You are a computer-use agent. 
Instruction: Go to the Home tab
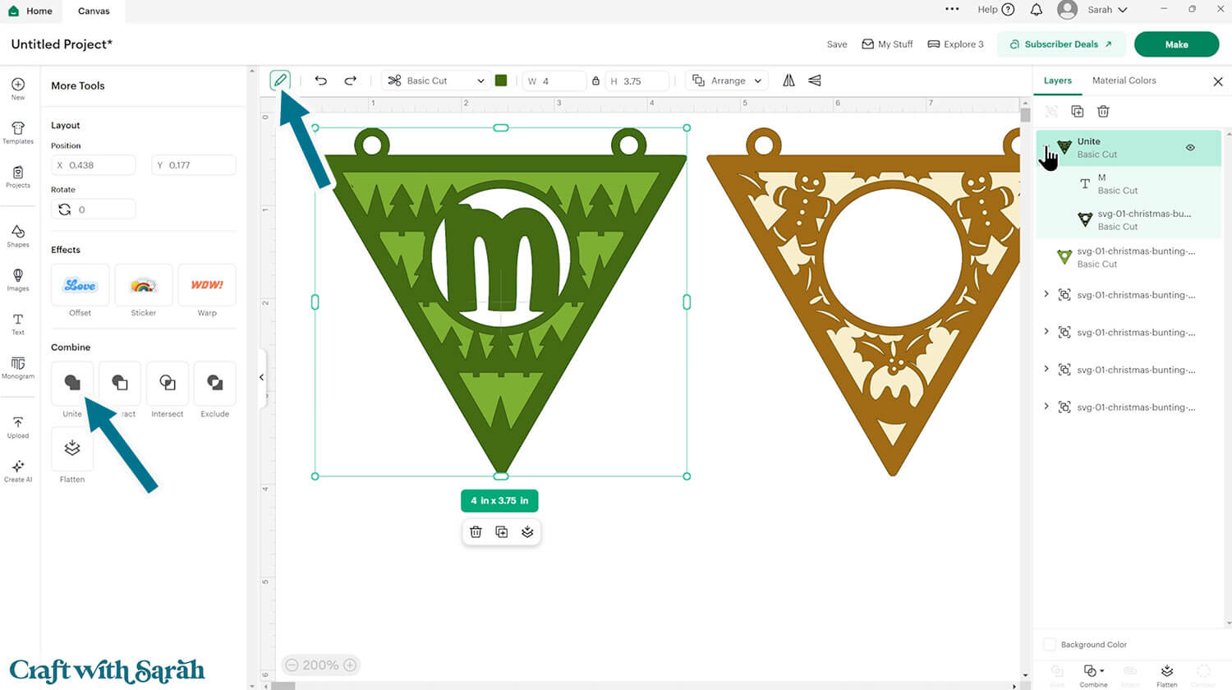(x=31, y=11)
